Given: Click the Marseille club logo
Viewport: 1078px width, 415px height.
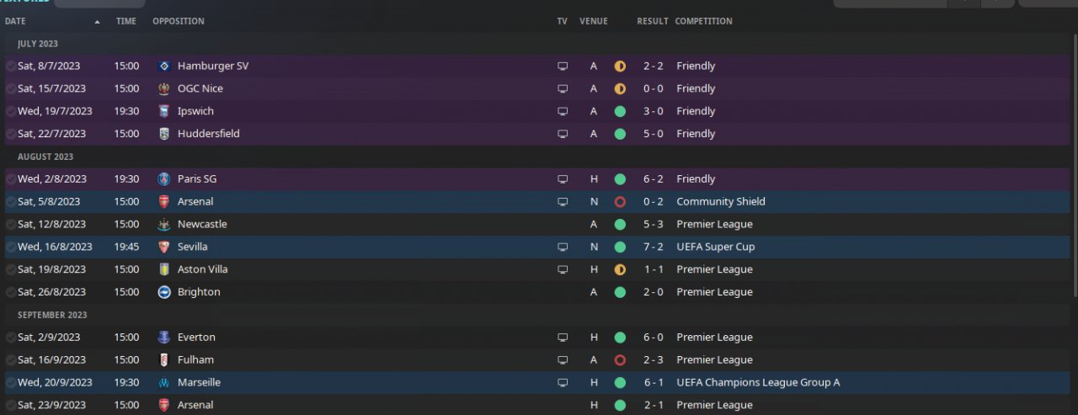Looking at the screenshot, I should [164, 382].
